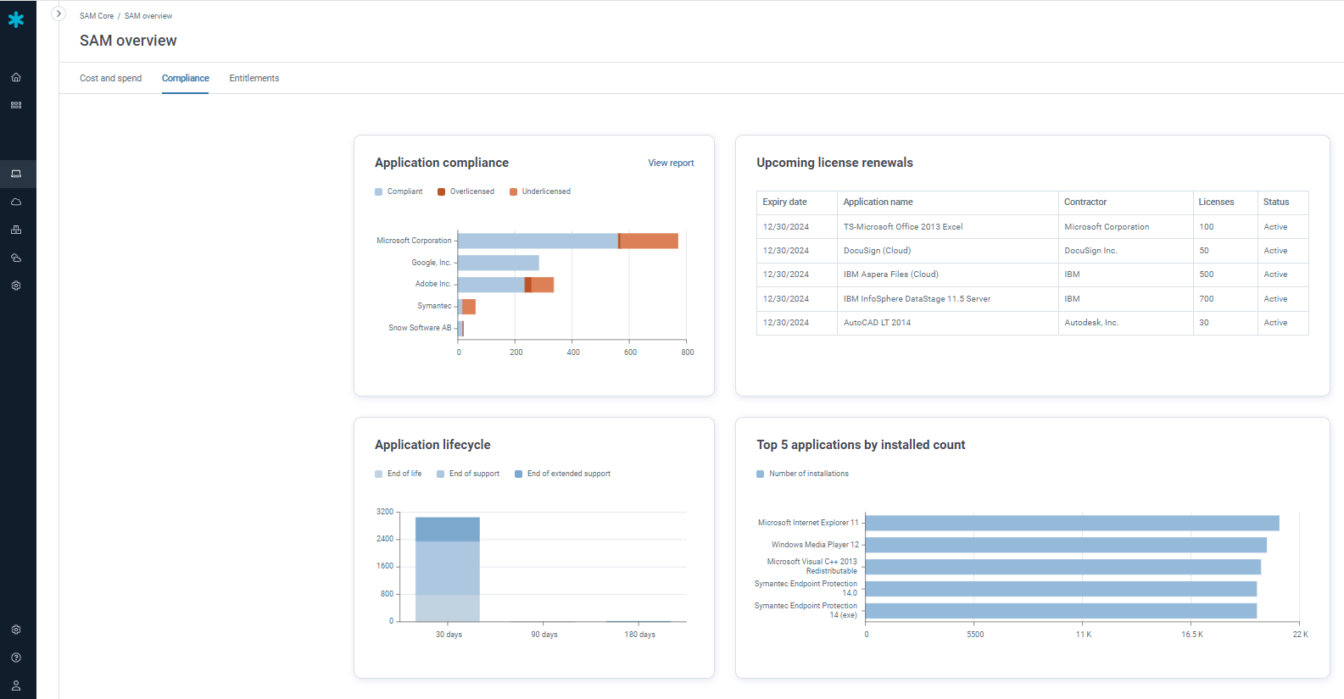Sort by the Licenses column header
Screen dimensions: 1344x699
tap(1216, 202)
